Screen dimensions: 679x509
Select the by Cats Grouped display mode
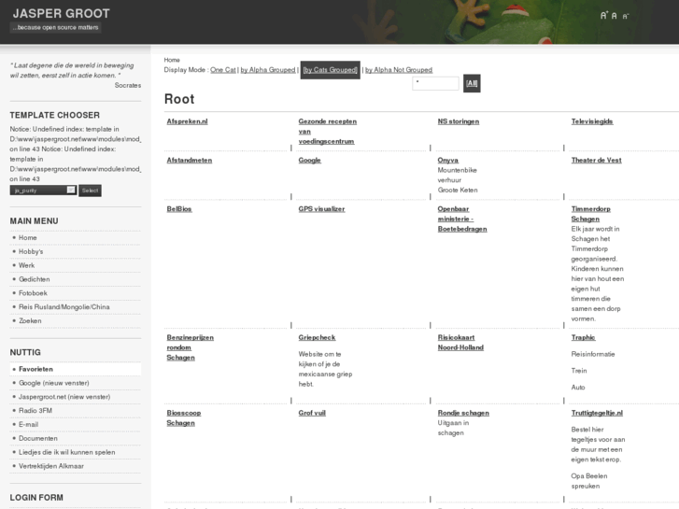click(331, 70)
